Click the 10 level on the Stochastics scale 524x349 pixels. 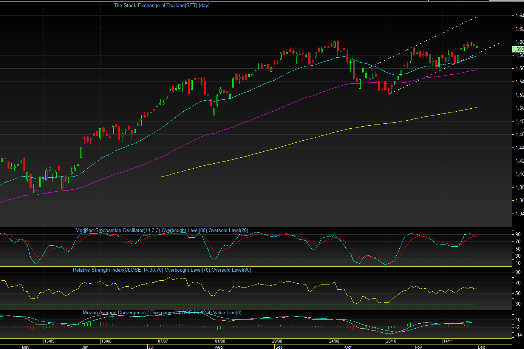point(518,263)
